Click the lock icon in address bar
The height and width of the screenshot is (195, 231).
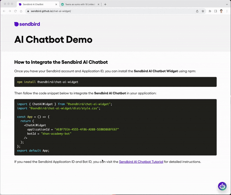coord(28,11)
